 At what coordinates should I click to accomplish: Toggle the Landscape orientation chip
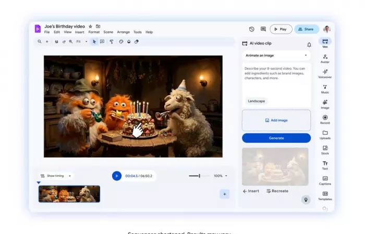[x=257, y=101]
